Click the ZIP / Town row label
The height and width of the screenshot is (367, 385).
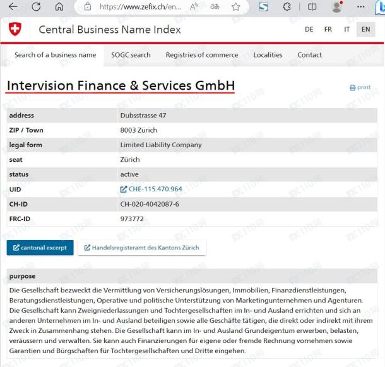[x=27, y=130]
